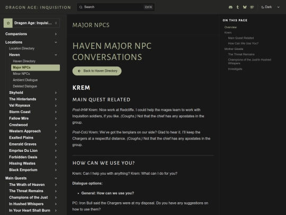Select the highlighted Major NPCs item
The image size is (286, 215).
(x=35, y=67)
